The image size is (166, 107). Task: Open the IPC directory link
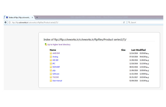pos(54,63)
